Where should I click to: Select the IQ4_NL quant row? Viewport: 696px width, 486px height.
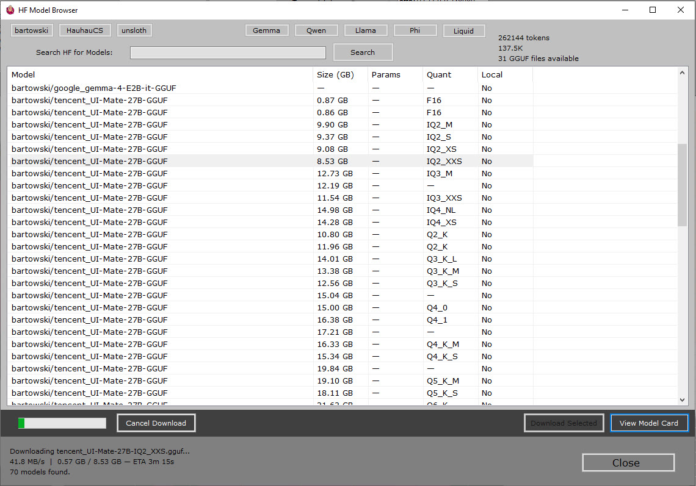pos(270,210)
